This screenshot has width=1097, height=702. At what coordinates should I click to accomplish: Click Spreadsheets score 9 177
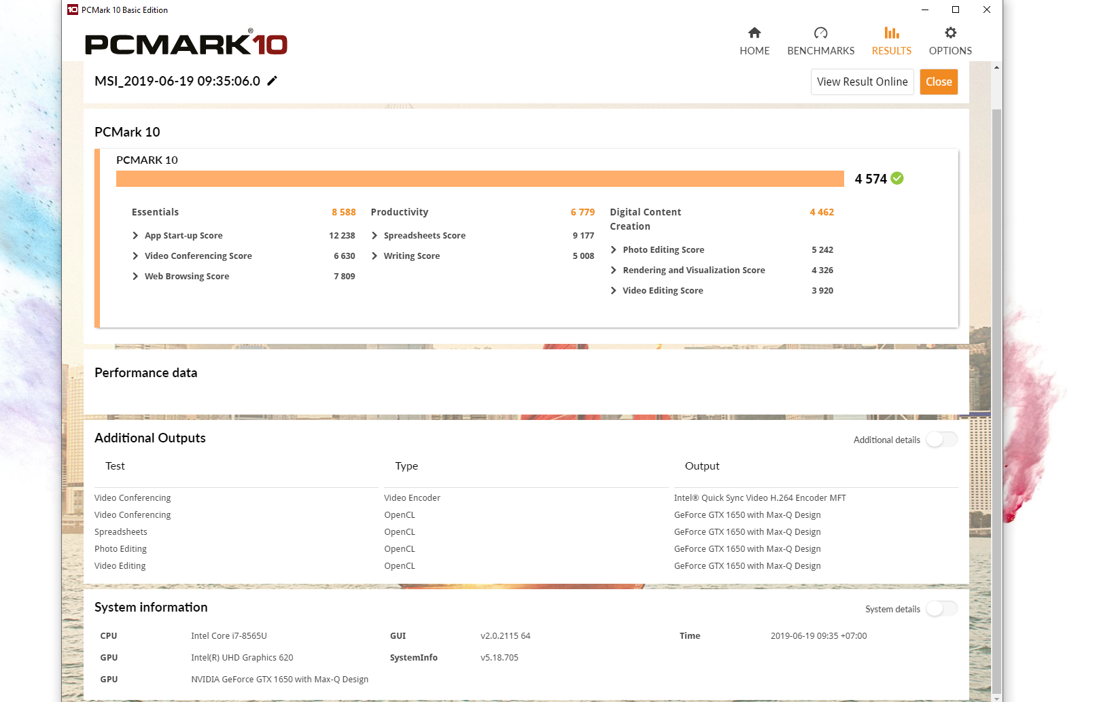coord(583,235)
